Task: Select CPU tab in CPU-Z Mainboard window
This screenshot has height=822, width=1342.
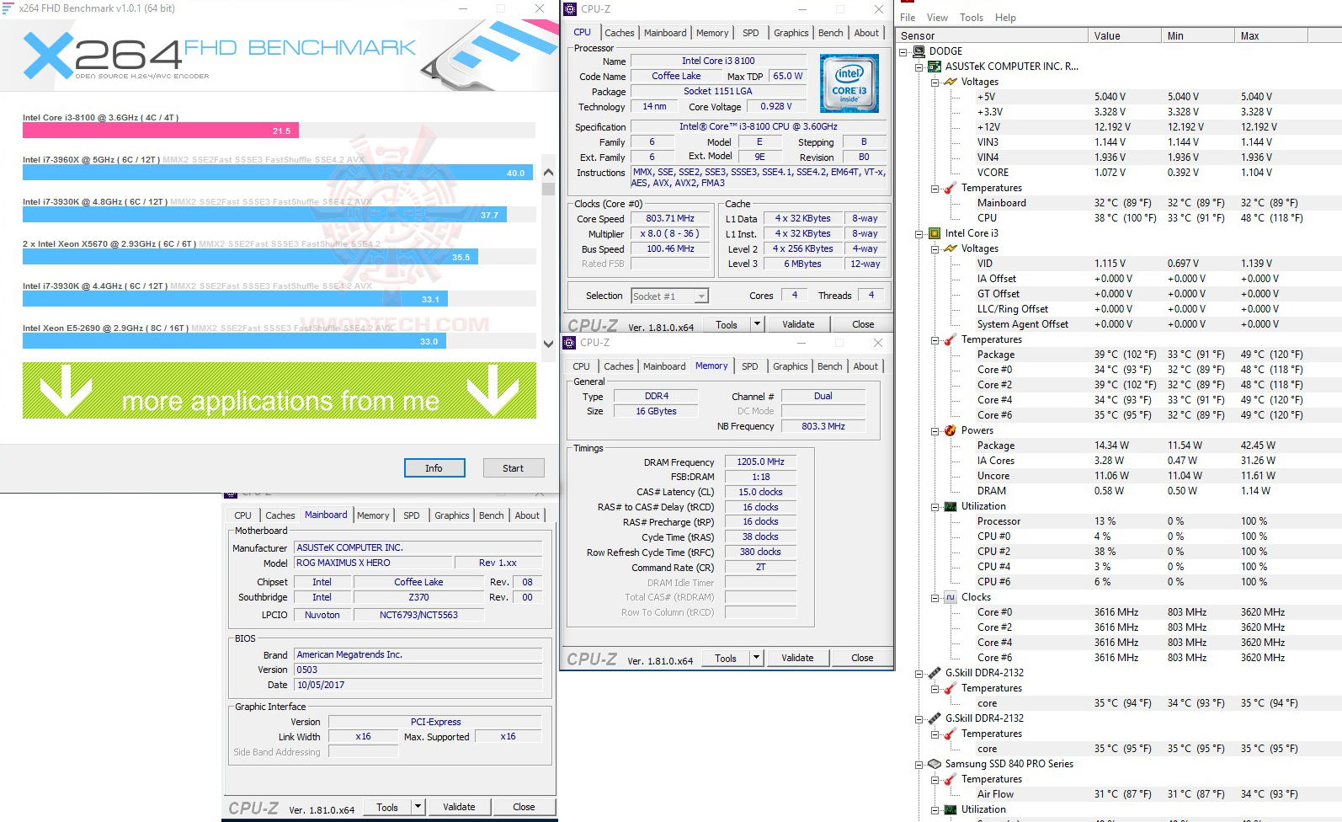Action: pos(242,515)
